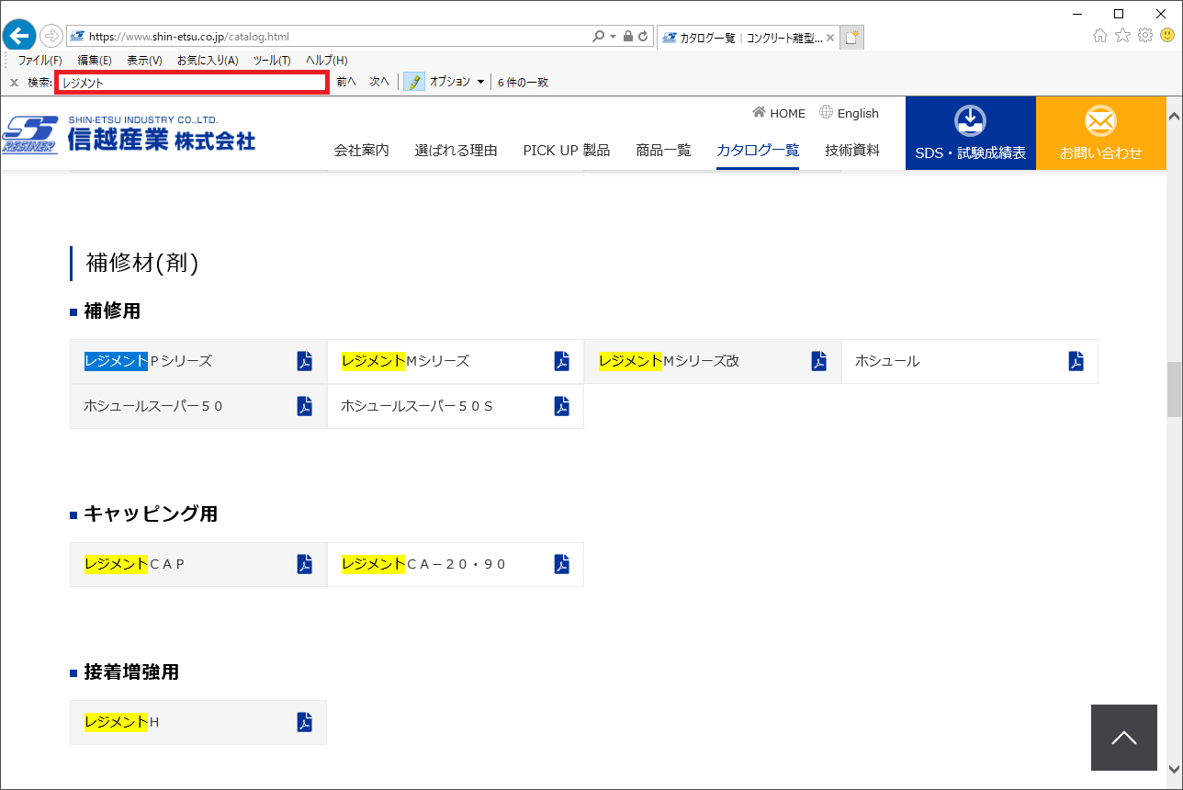The image size is (1183, 790).
Task: Open PICK UP 製品 navigation item
Action: coord(567,150)
